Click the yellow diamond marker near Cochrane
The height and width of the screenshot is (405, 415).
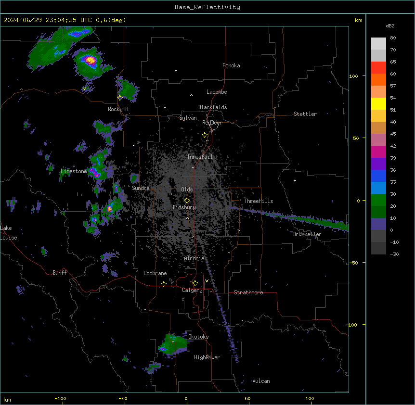tap(164, 284)
